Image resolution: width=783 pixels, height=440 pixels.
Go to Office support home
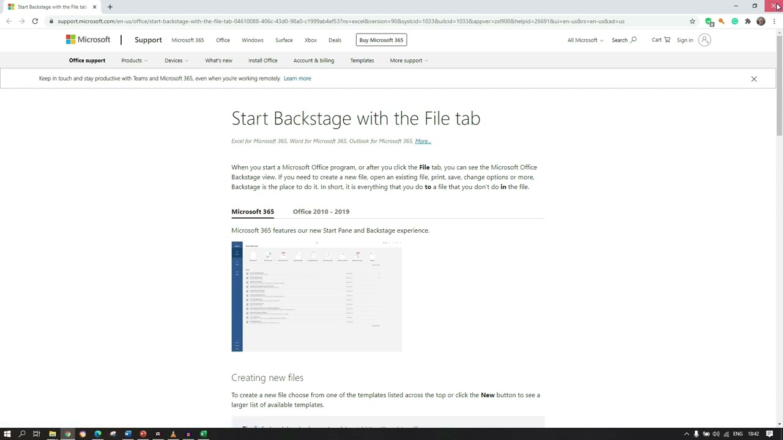point(87,61)
